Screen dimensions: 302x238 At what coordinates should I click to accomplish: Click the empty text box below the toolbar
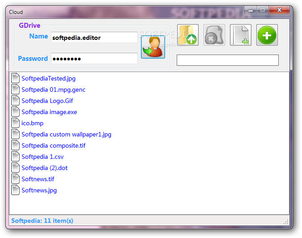tap(228, 60)
